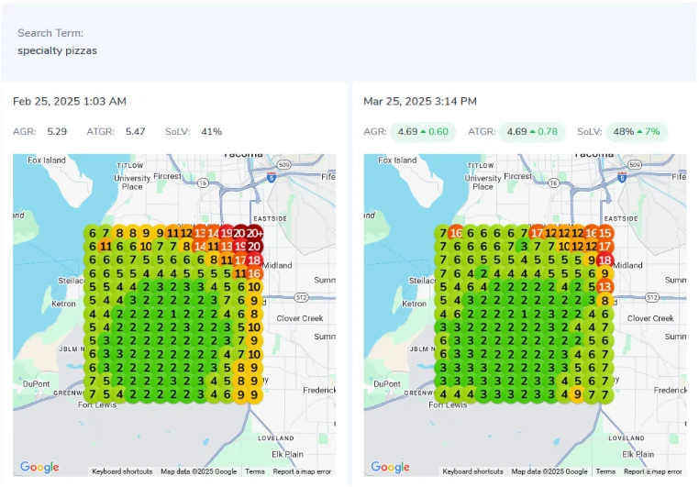
Task: Select the 15 marker on Mar 25 map
Action: [605, 233]
